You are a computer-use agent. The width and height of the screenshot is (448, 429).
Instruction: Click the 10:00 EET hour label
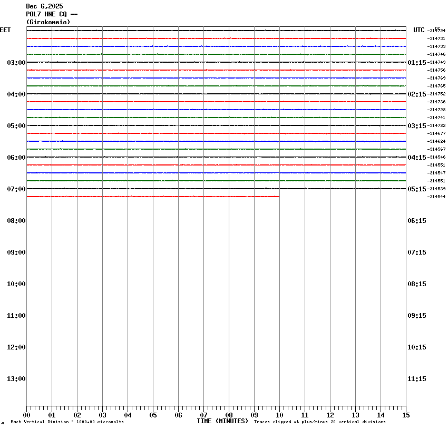tap(16, 284)
